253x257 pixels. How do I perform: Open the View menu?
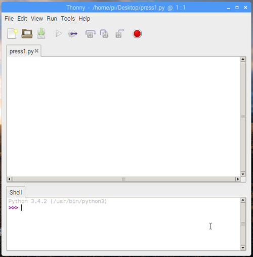(x=37, y=19)
